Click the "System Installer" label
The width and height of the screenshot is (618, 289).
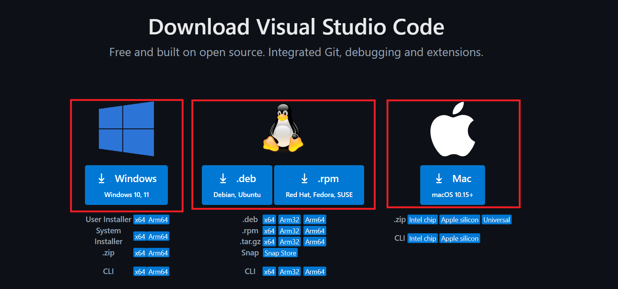click(x=109, y=236)
